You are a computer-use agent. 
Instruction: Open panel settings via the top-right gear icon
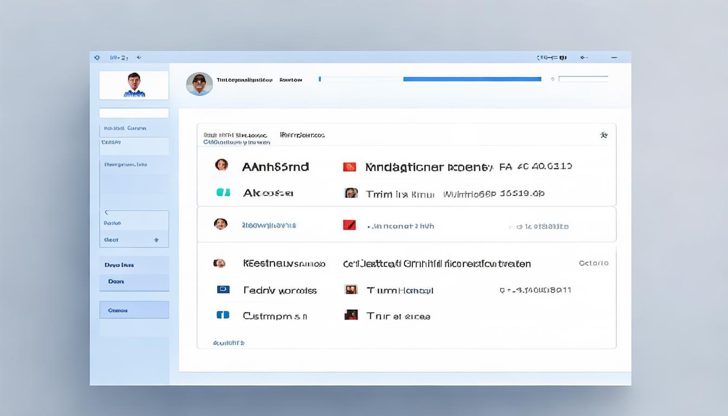pos(604,135)
